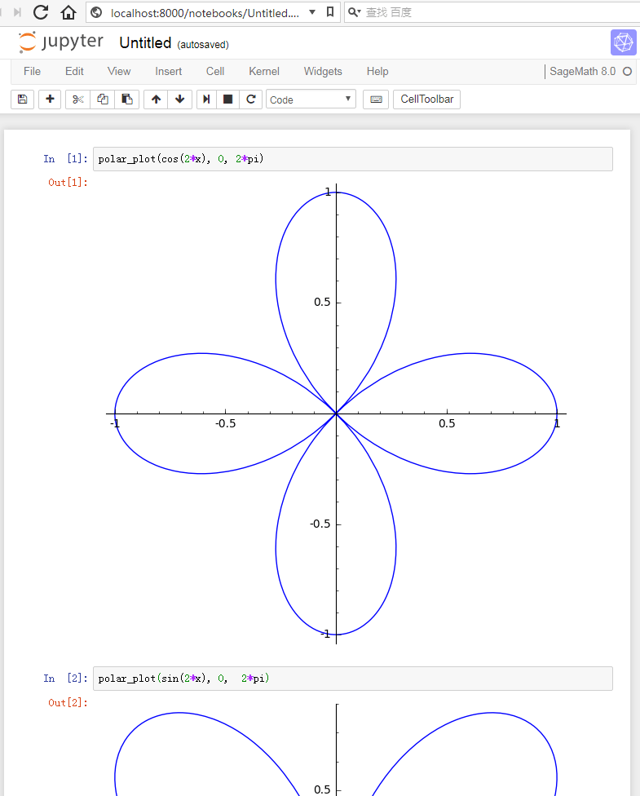Open the address bar history dropdown arrow
This screenshot has width=640, height=796.
[312, 12]
